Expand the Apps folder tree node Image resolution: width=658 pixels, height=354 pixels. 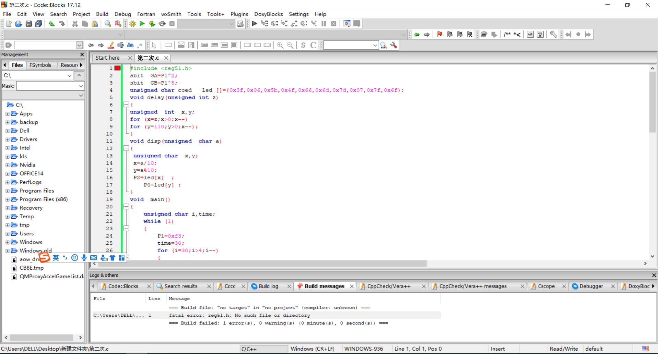click(x=8, y=114)
